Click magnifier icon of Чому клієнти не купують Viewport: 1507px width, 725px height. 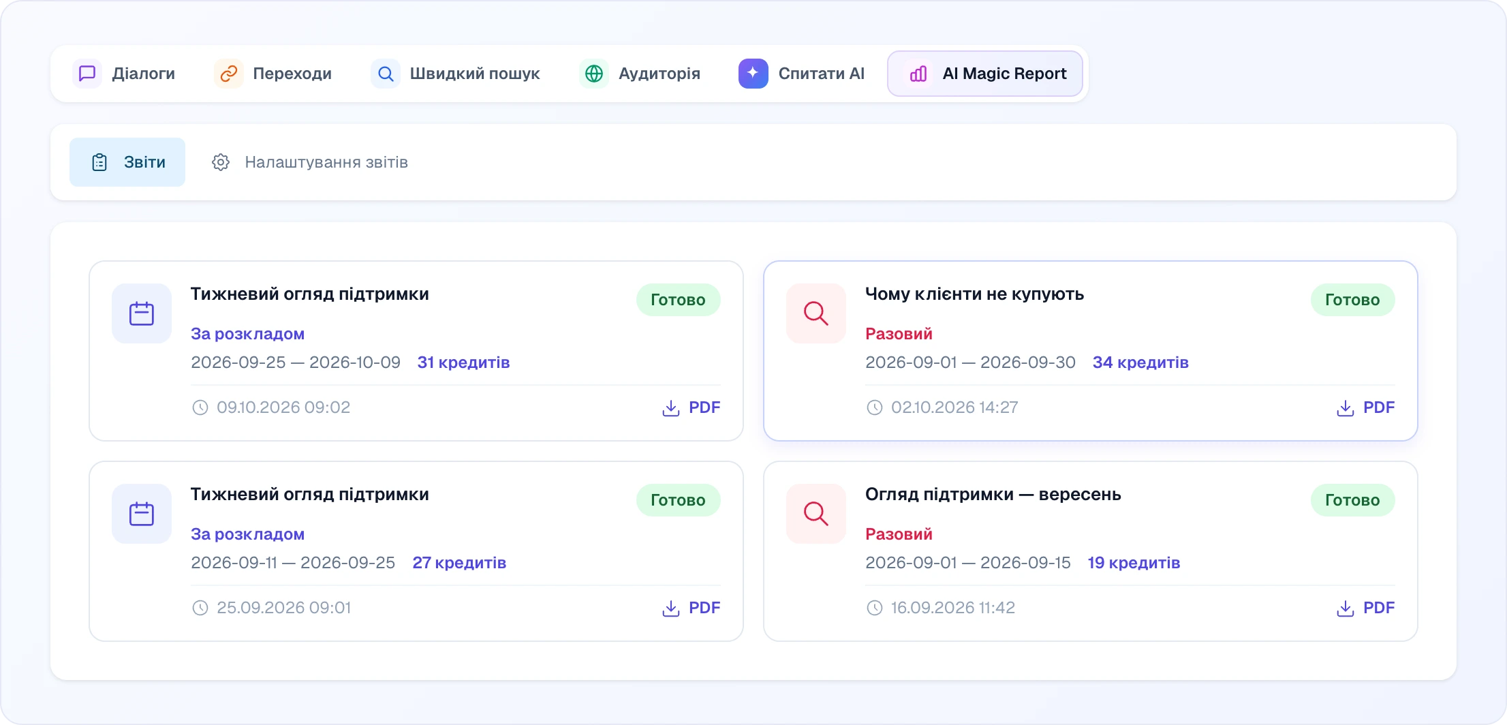[x=816, y=313]
